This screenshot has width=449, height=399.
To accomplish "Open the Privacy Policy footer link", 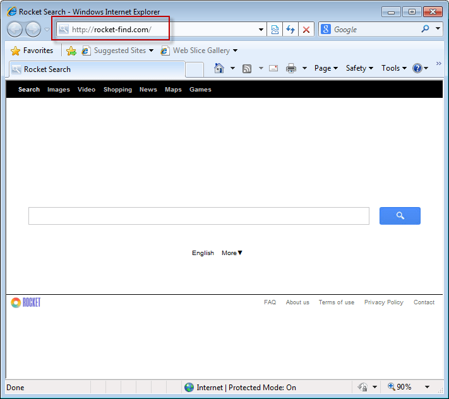I will point(384,302).
